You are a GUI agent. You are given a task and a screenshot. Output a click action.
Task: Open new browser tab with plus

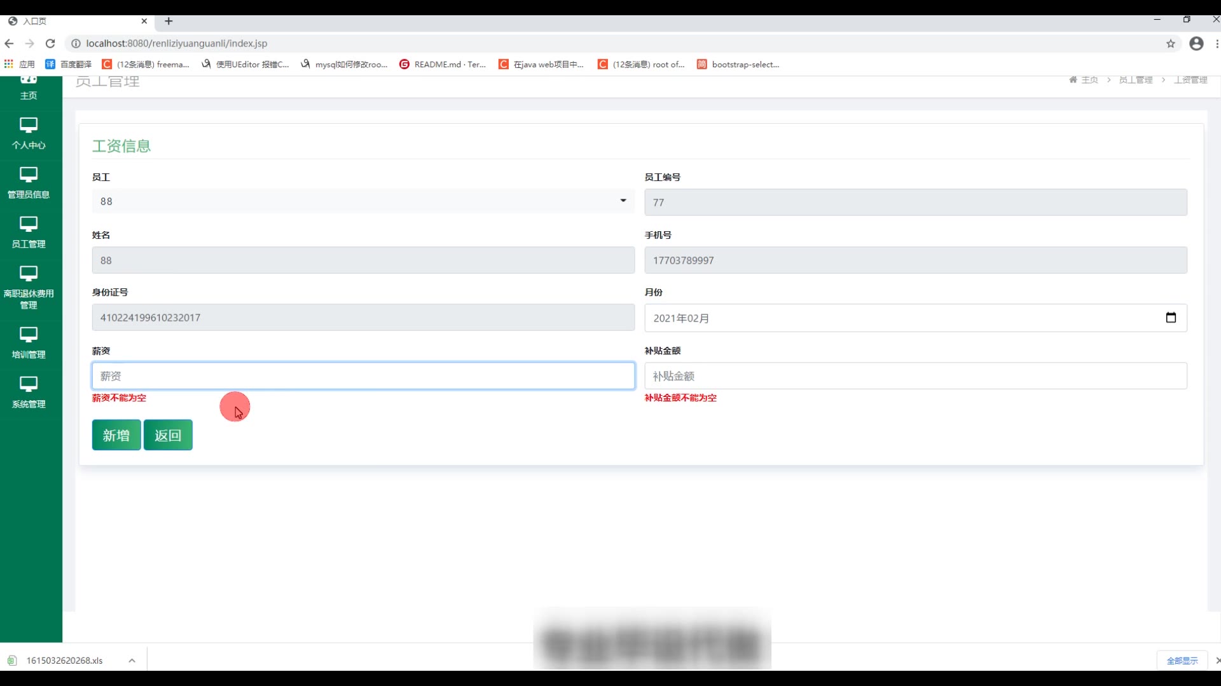[x=169, y=21]
